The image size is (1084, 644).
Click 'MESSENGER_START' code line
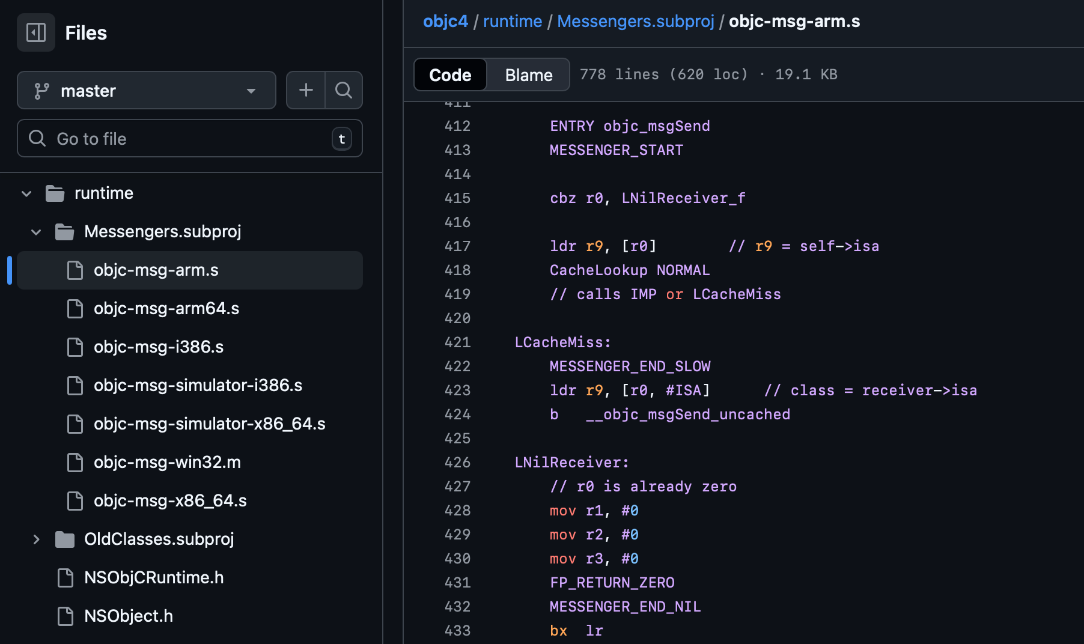617,150
